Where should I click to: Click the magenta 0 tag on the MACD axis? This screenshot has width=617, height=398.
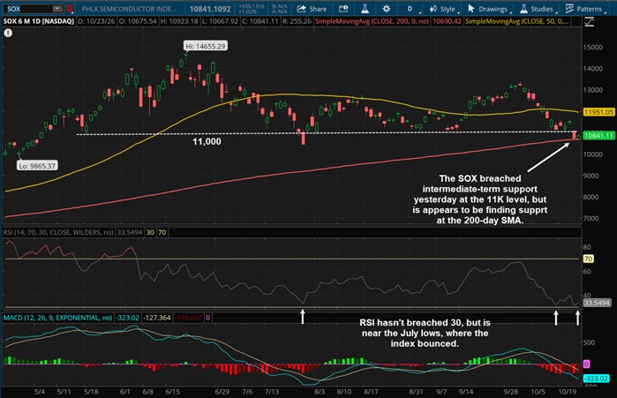(x=586, y=364)
